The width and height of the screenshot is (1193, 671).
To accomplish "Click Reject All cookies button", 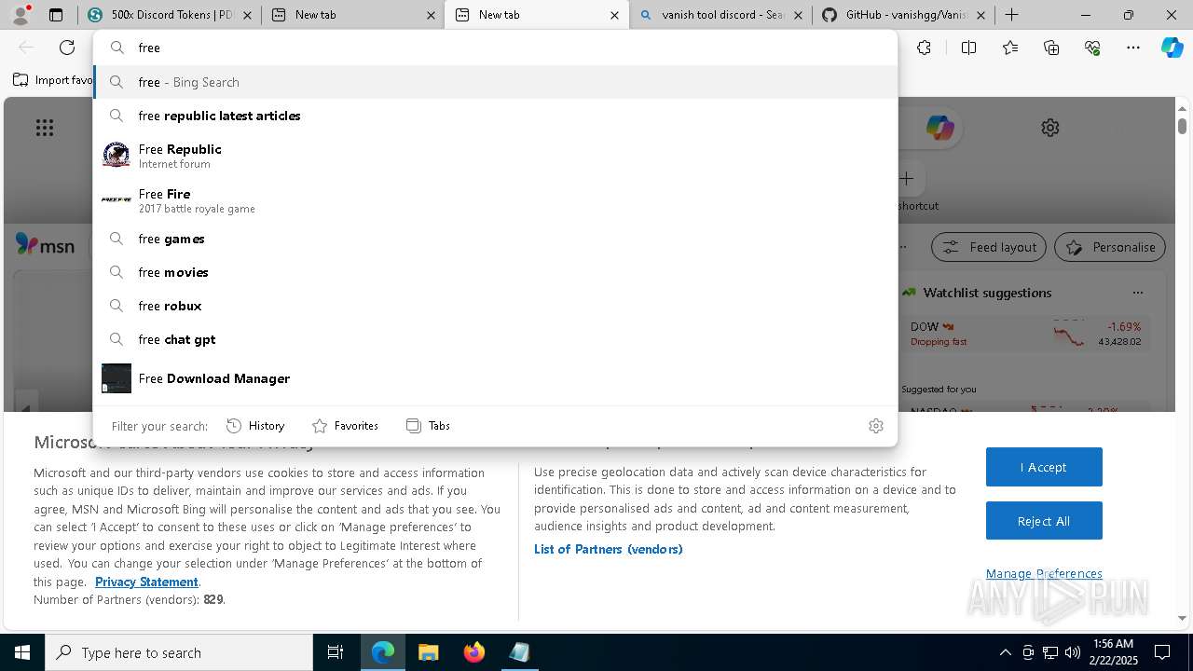I will [x=1044, y=521].
